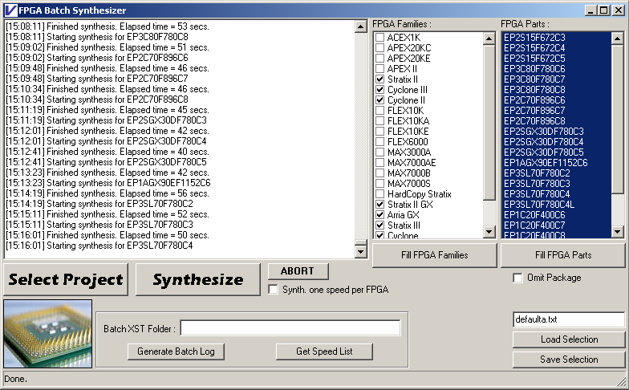Click FPGA Parts list scroll down arrow
Image resolution: width=629 pixels, height=390 pixels.
pyautogui.click(x=618, y=231)
